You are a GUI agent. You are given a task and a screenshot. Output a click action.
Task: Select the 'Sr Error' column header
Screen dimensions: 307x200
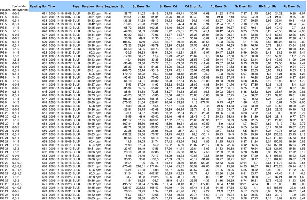[x=240, y=6]
